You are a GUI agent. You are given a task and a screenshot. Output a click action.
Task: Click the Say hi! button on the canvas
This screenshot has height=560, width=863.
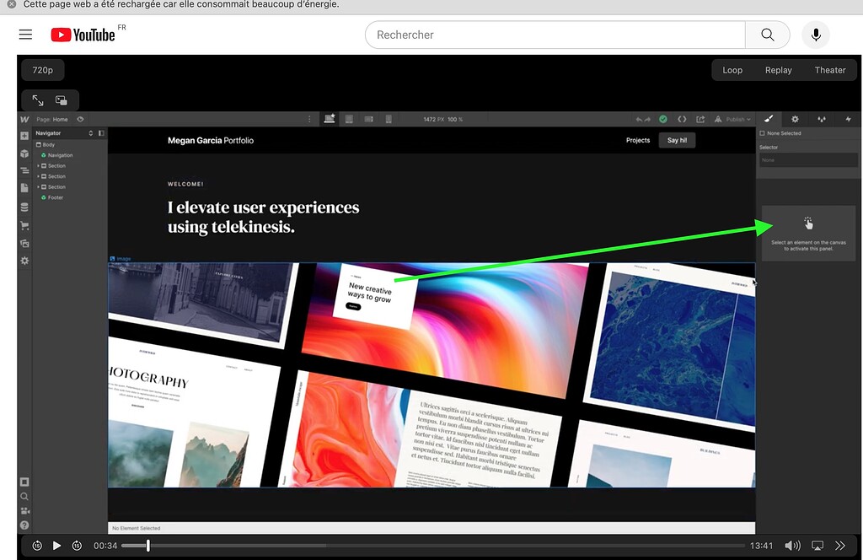coord(677,140)
